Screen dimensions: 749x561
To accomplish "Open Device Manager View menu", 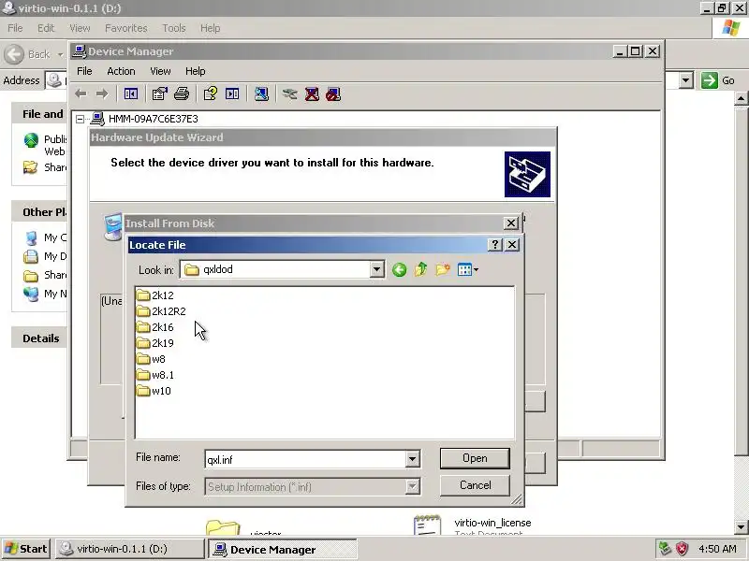I will pos(160,71).
